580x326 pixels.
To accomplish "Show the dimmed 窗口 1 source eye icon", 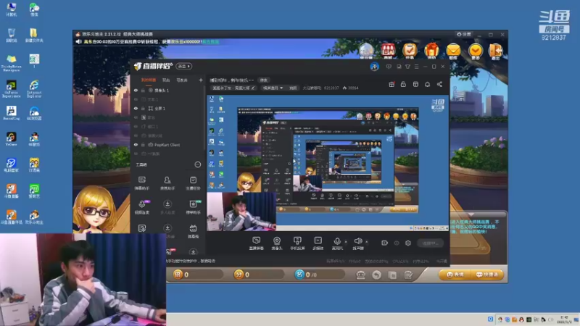I will click(136, 126).
